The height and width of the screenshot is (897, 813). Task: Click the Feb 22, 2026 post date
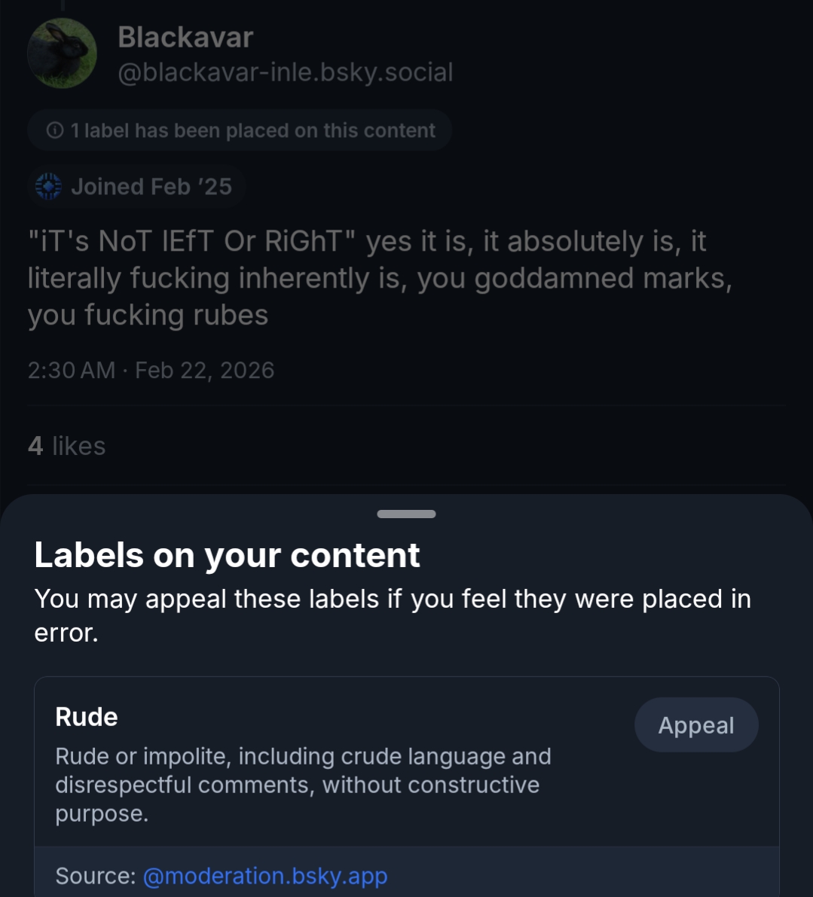coord(204,371)
